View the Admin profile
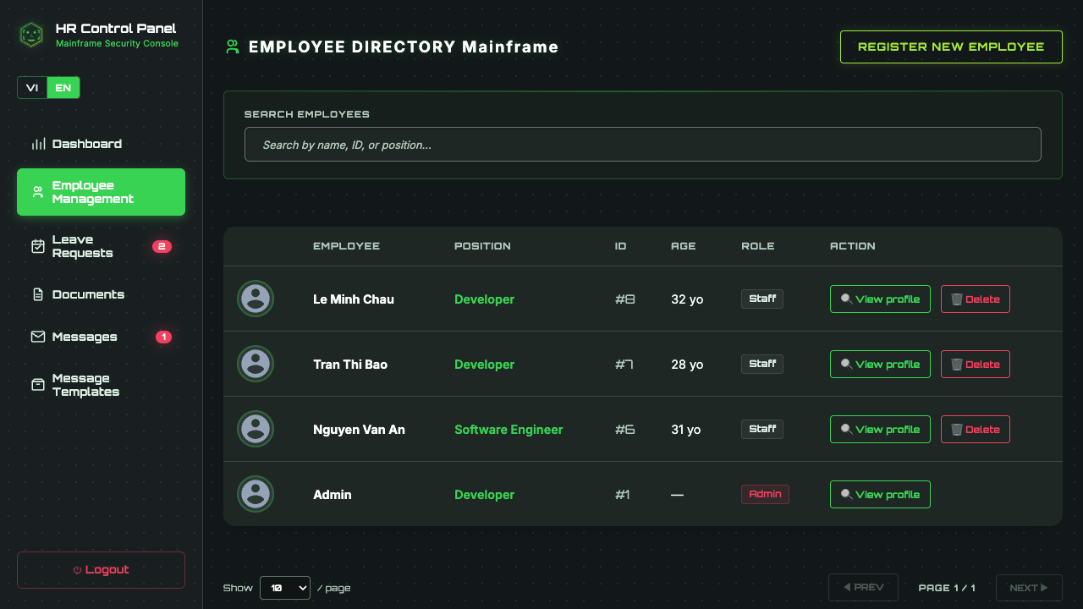This screenshot has height=609, width=1083. [880, 494]
